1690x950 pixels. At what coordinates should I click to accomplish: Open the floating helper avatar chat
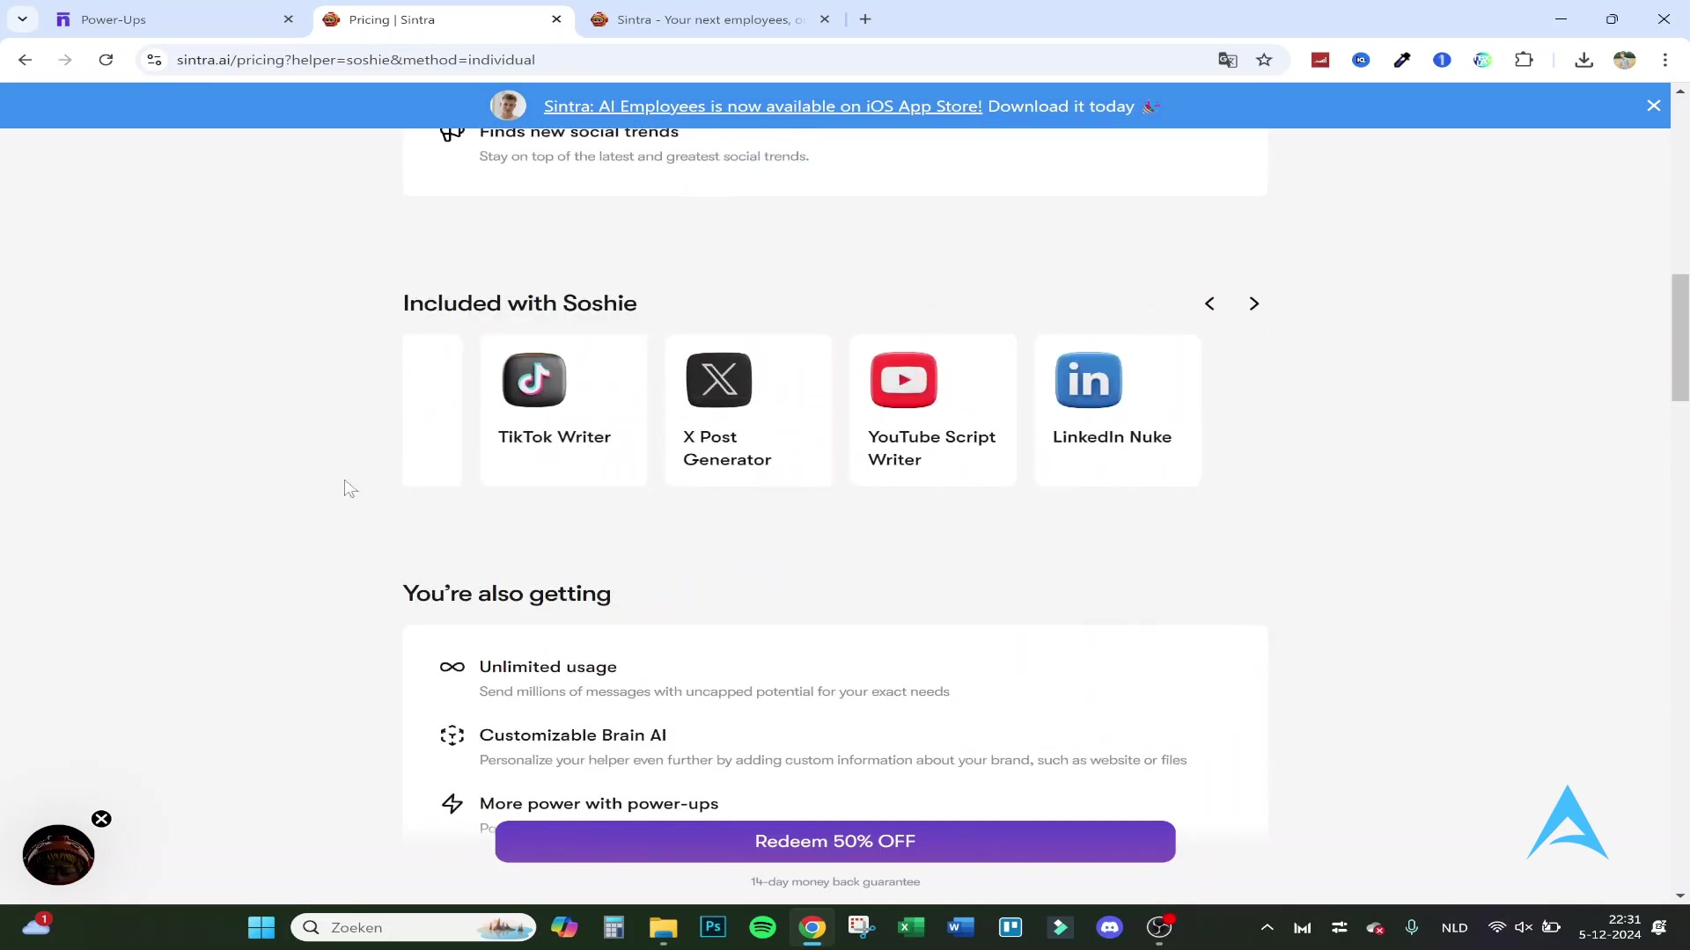(x=58, y=854)
